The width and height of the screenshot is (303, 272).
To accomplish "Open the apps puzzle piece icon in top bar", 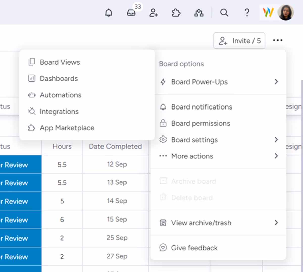I will click(x=176, y=12).
